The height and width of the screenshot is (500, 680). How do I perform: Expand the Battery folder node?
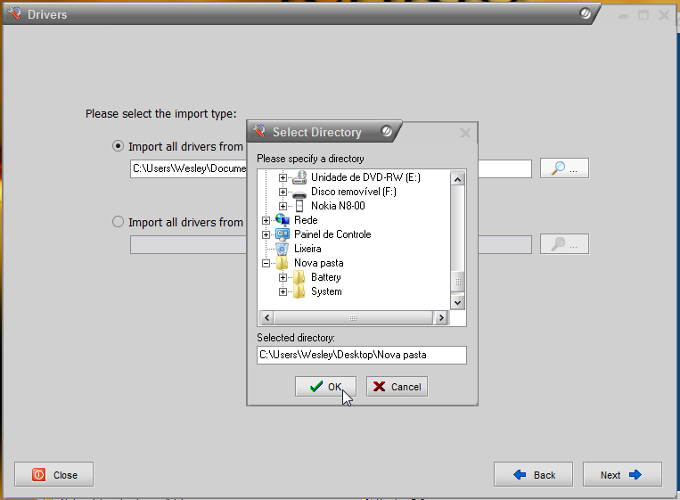coord(283,277)
